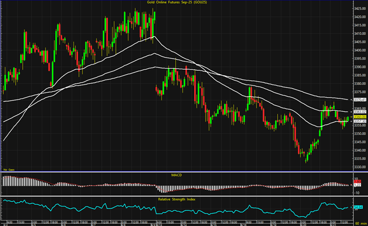Click the No Gaps label
The height and width of the screenshot is (226, 368).
tap(8, 170)
